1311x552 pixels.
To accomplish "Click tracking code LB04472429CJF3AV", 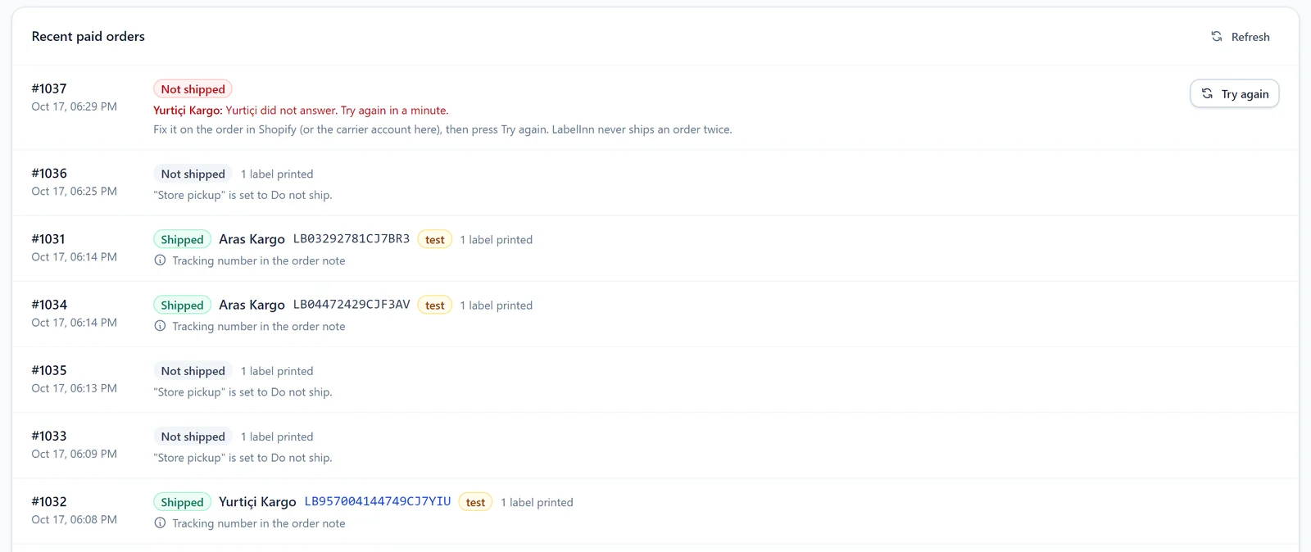I will (352, 305).
